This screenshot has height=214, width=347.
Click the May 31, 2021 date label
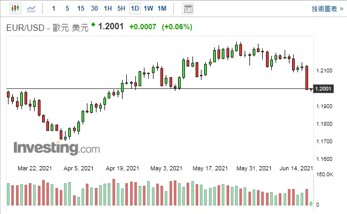[254, 168]
